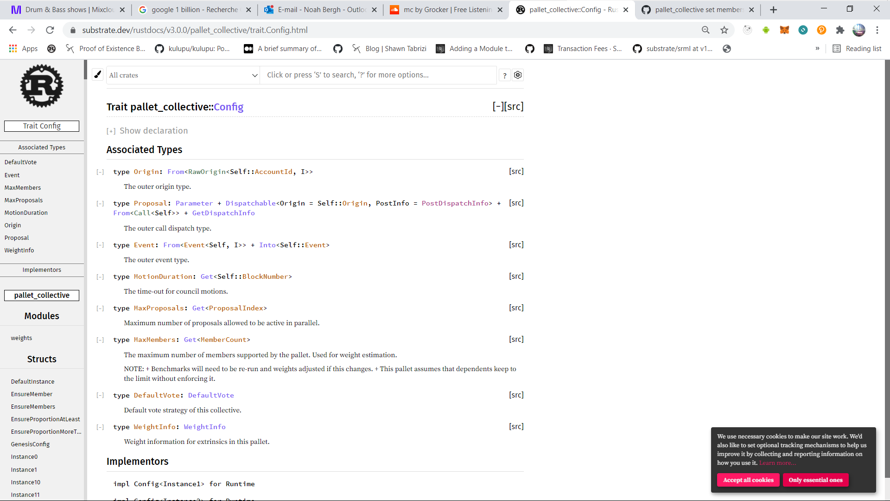Collapse all docs with [-] toggle
Viewport: 890px width, 501px height.
pyautogui.click(x=498, y=106)
